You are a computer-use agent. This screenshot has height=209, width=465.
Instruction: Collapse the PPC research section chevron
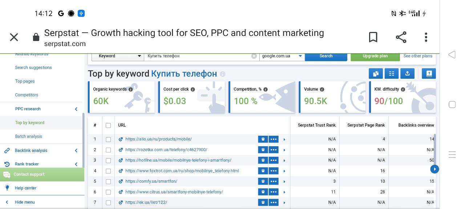[x=76, y=109]
